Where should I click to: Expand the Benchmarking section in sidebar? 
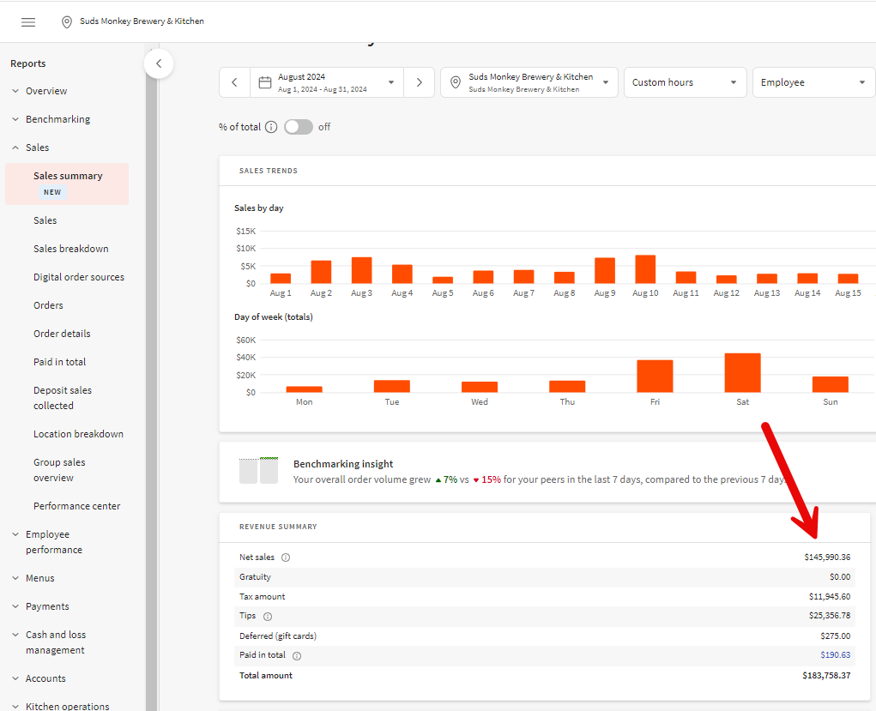coord(57,119)
